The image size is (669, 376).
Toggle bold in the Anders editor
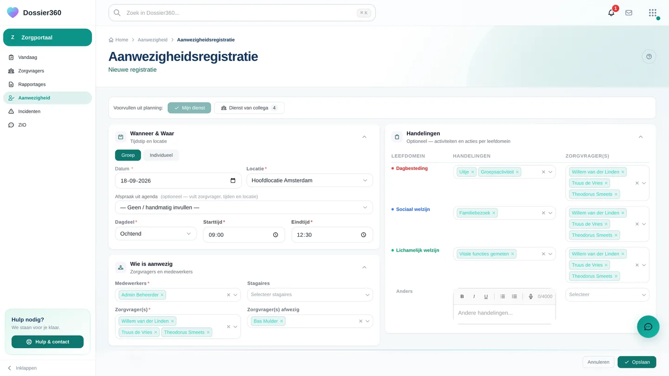pos(462,297)
